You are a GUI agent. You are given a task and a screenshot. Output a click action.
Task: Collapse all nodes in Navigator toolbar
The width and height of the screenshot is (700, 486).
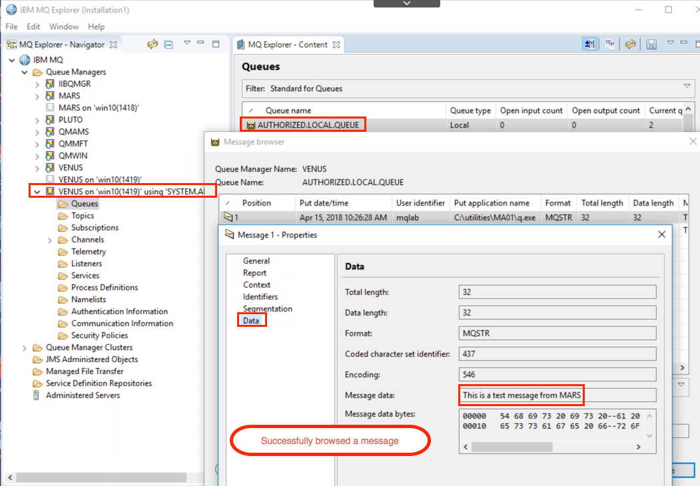click(x=169, y=44)
